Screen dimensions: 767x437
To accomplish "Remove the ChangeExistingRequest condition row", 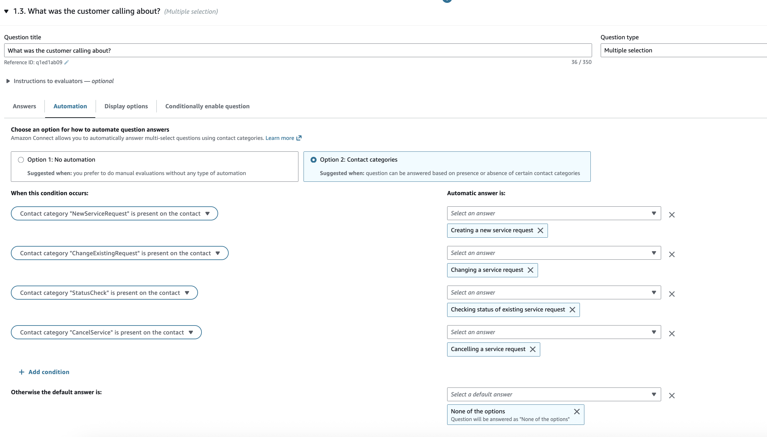I will pos(672,254).
